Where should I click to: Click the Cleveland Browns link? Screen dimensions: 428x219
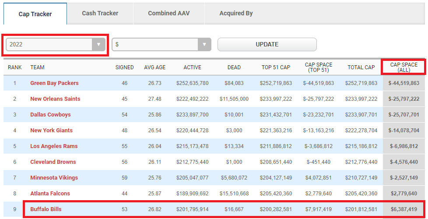point(53,162)
